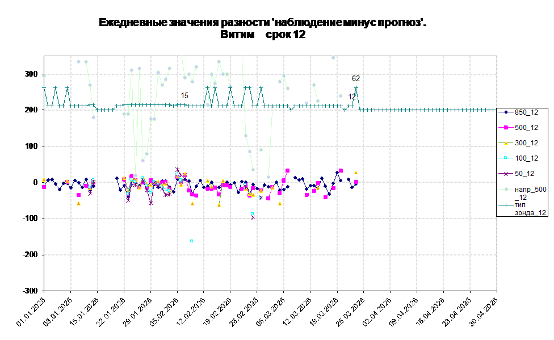
Task: Click the 50_12 legend entry
Action: tap(517, 174)
